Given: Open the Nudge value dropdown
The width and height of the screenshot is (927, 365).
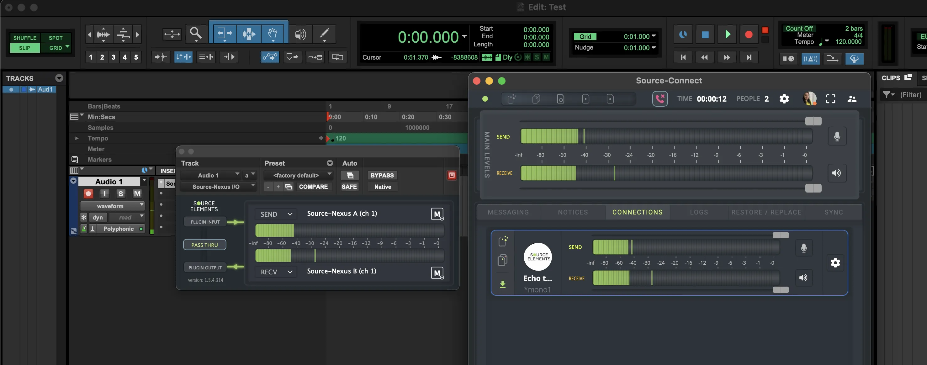Looking at the screenshot, I should (x=654, y=48).
